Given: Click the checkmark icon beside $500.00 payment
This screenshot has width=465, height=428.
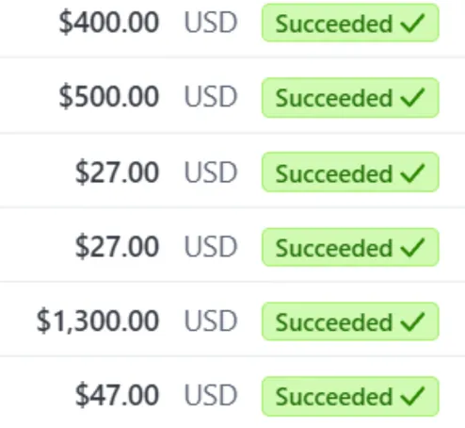Looking at the screenshot, I should pos(412,97).
